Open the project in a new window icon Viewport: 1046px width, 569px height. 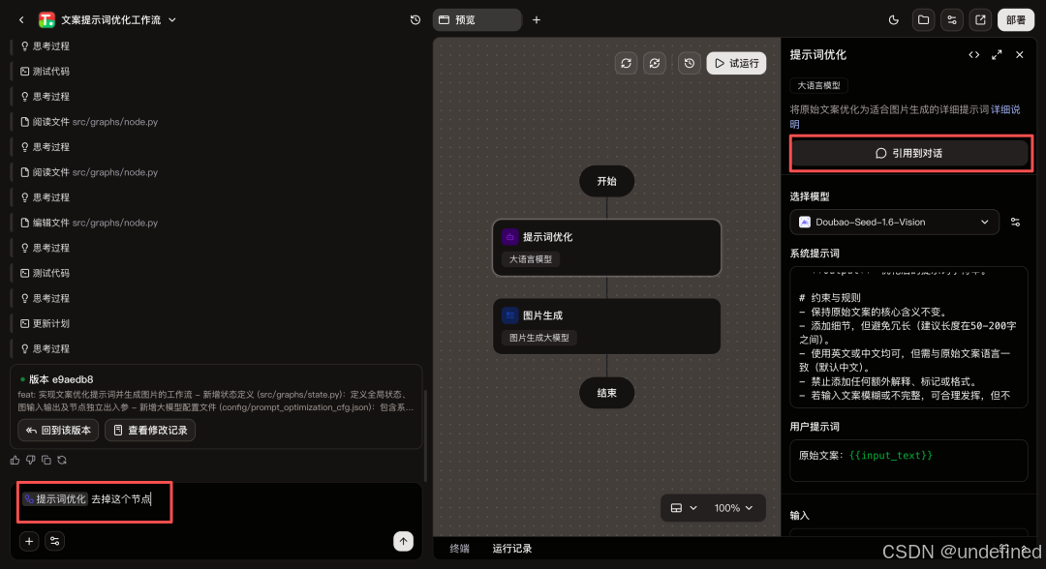pyautogui.click(x=980, y=20)
